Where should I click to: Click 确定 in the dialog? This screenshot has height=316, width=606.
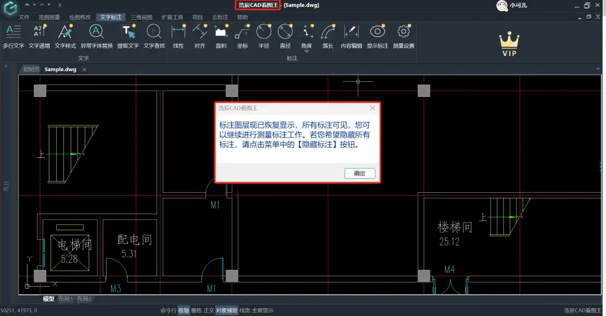[360, 174]
